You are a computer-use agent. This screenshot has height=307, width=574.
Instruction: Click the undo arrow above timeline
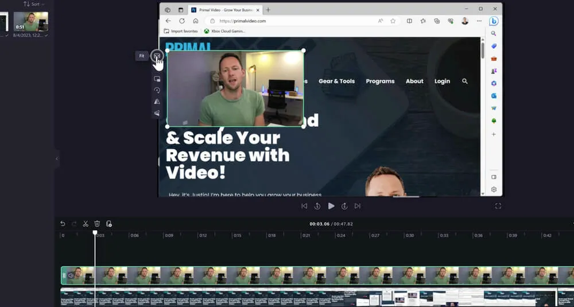63,224
